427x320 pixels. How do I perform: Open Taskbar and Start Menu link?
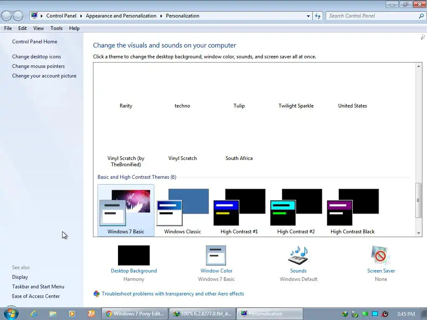click(38, 287)
